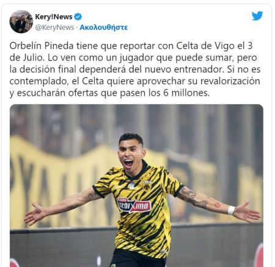Viewport: 275px width, 267px height.
Task: Click the last tweet line about 6 millones
Action: tap(109, 93)
